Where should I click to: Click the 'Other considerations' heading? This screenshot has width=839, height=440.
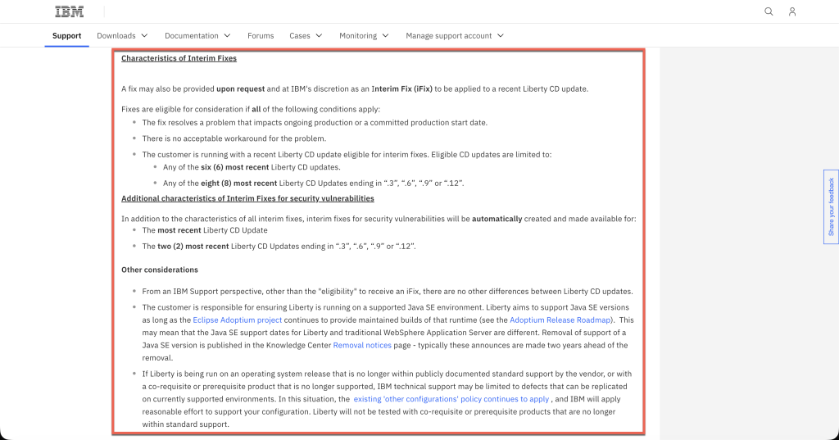pos(159,270)
